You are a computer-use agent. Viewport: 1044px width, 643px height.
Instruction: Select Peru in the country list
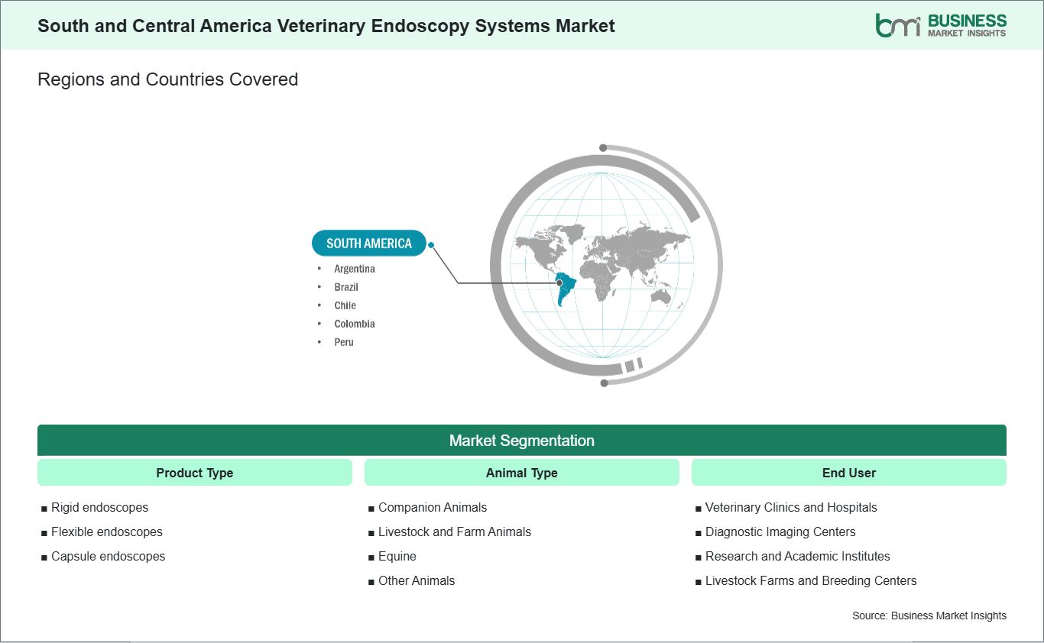click(x=344, y=342)
